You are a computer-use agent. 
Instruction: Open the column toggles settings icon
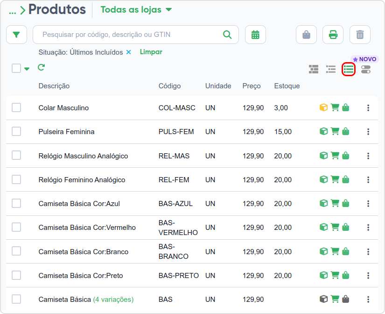click(366, 69)
